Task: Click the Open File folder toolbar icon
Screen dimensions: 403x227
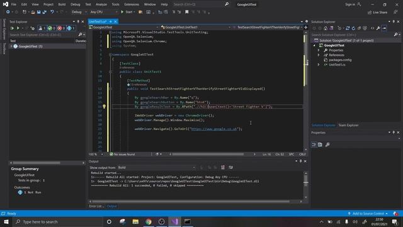Action: [x=33, y=12]
